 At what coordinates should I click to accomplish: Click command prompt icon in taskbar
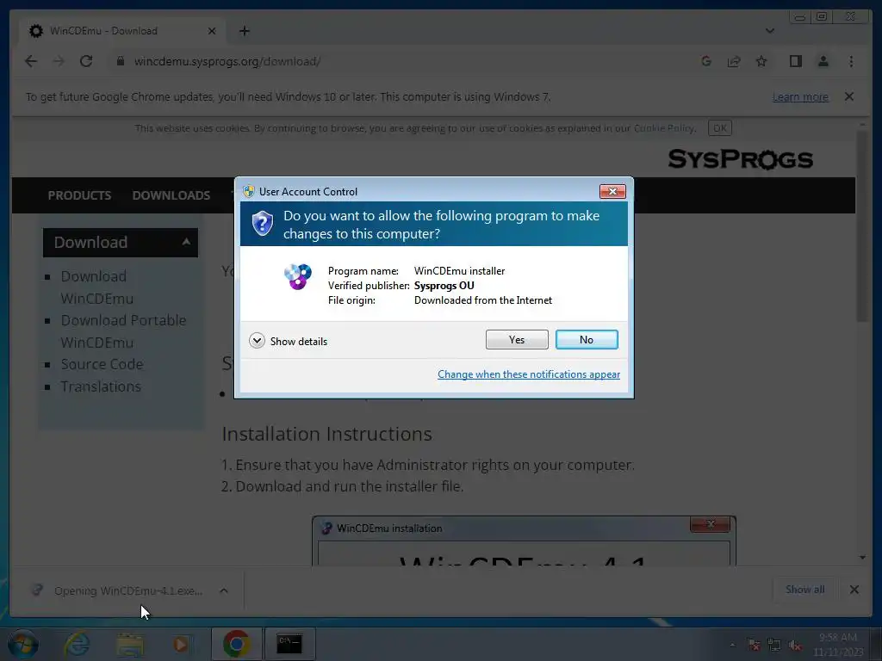289,644
